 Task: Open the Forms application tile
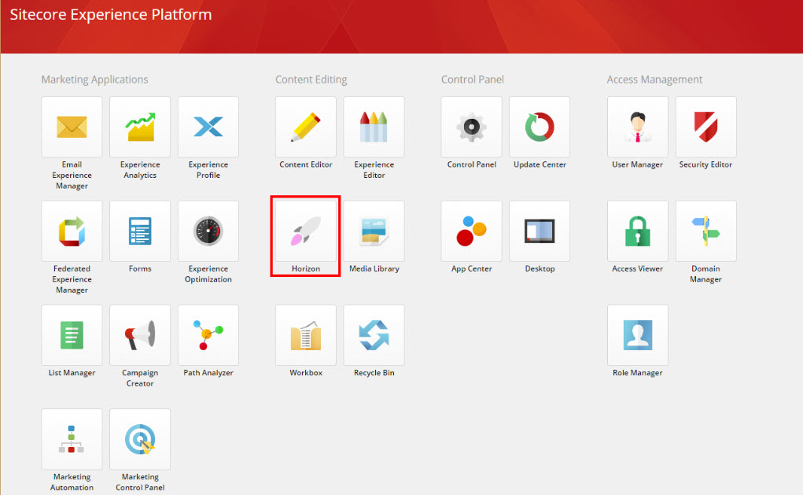pyautogui.click(x=139, y=231)
